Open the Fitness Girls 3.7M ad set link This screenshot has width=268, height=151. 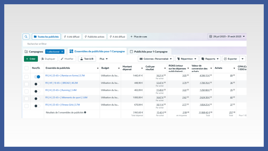62,105
